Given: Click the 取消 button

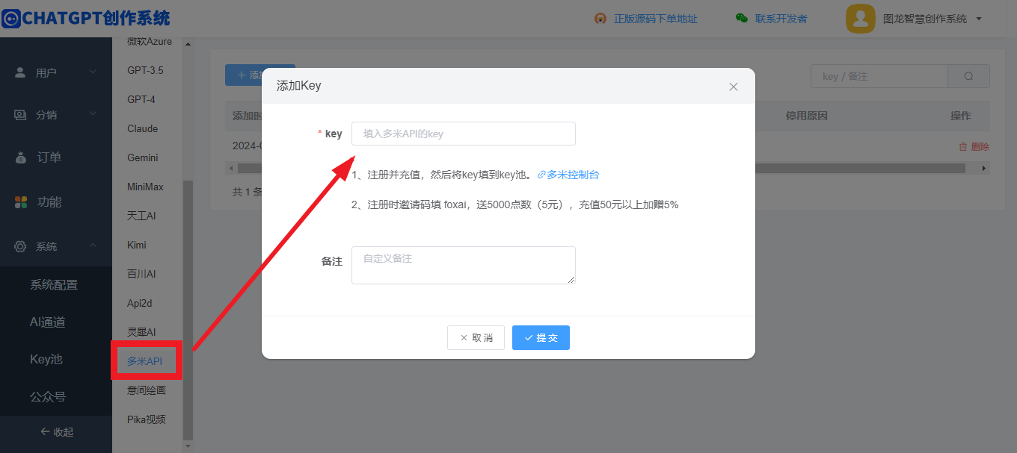Looking at the screenshot, I should [x=476, y=337].
